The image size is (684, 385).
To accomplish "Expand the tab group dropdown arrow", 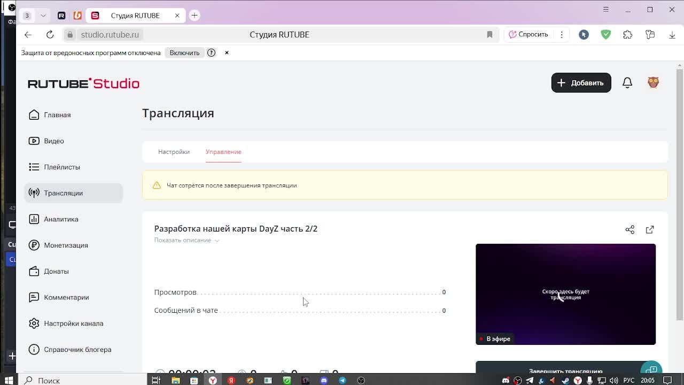I will (x=43, y=16).
